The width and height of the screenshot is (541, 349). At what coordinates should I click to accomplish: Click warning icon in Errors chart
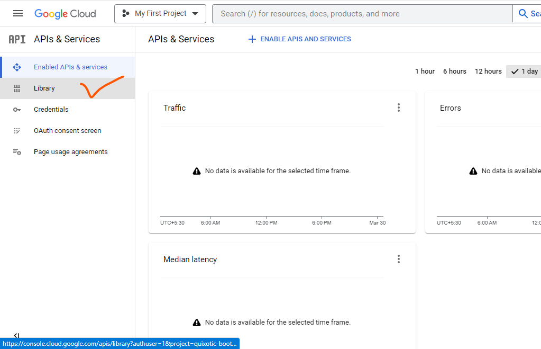473,171
